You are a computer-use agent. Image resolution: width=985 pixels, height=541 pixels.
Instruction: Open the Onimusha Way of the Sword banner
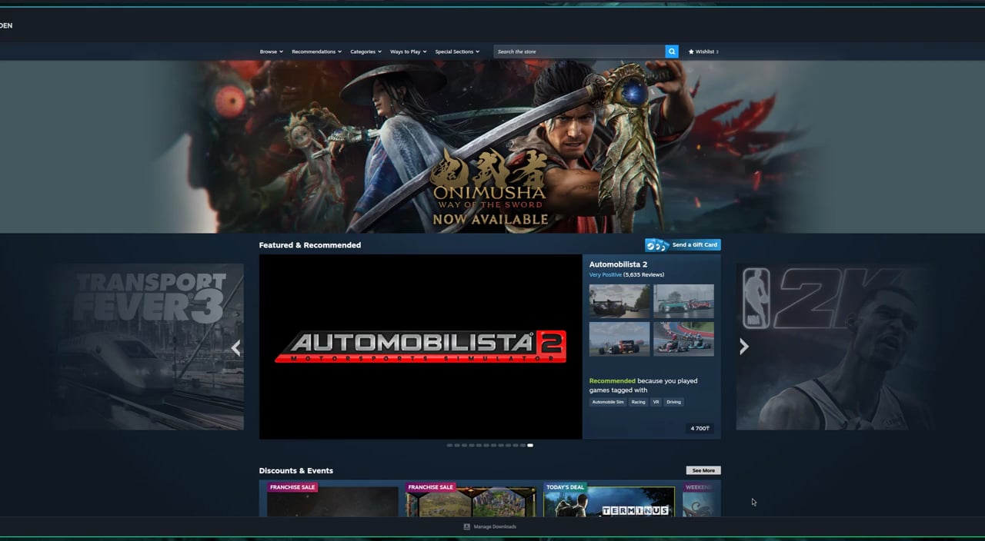point(492,147)
